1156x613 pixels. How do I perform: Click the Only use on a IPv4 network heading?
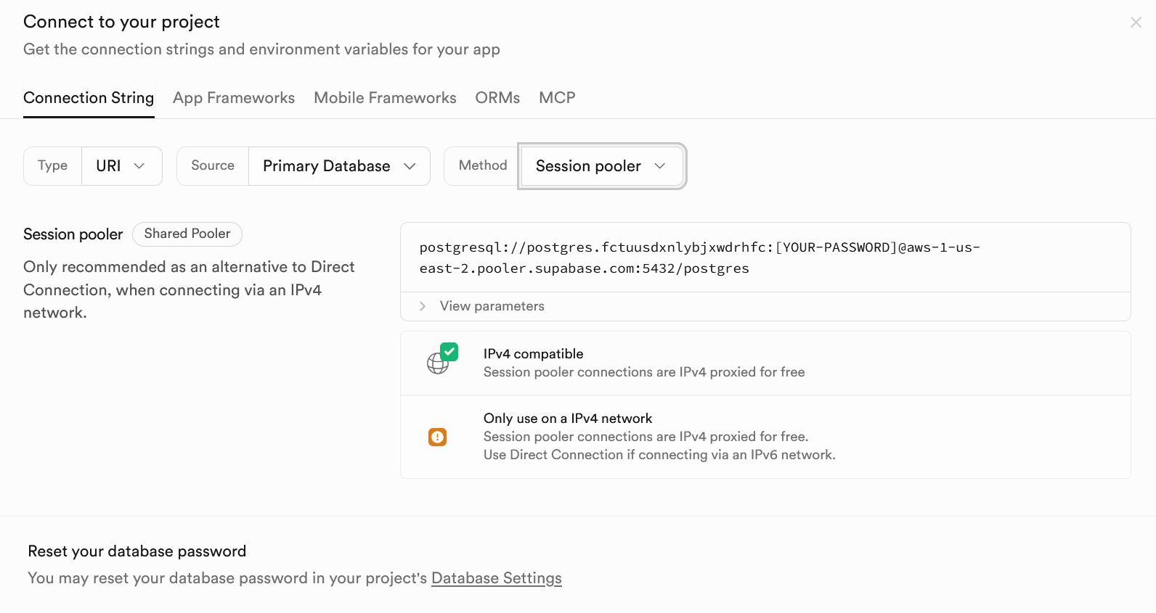click(567, 419)
